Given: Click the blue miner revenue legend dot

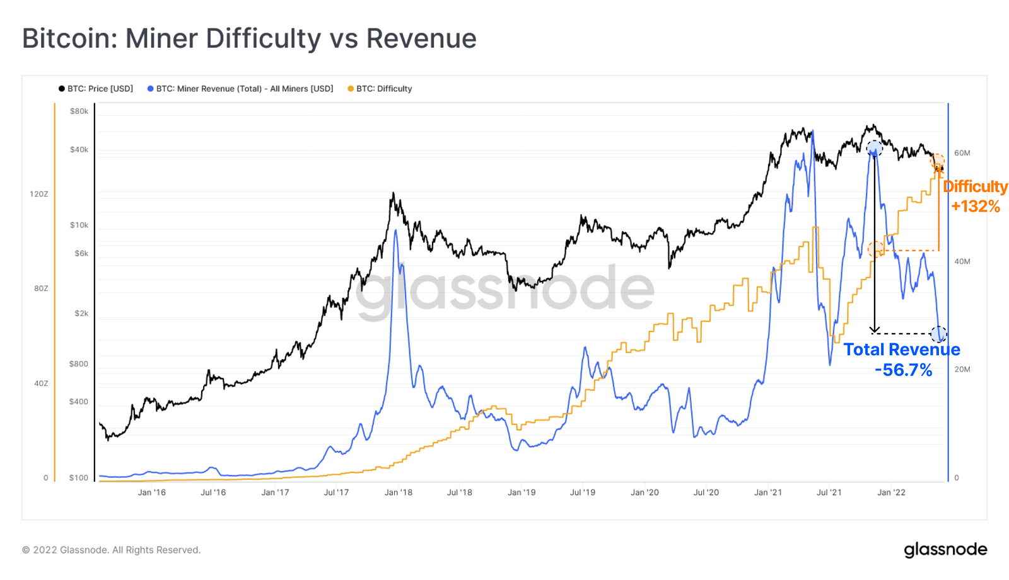Looking at the screenshot, I should coord(150,89).
